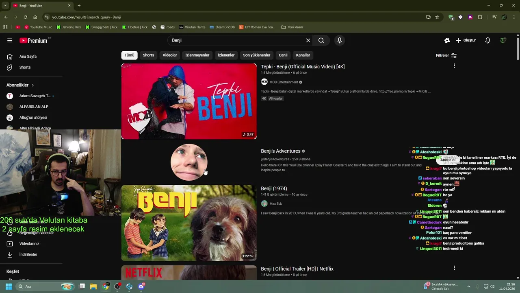Open Tepki - Benji Official Music Video title
Screen dimensions: 520x293
click(x=303, y=67)
